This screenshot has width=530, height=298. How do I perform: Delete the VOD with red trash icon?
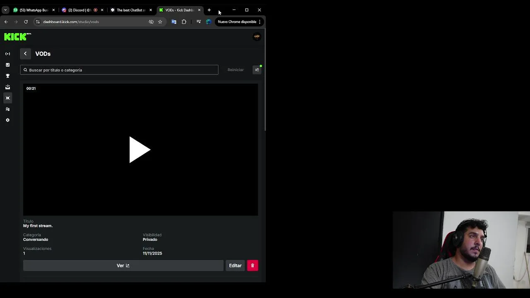click(253, 266)
